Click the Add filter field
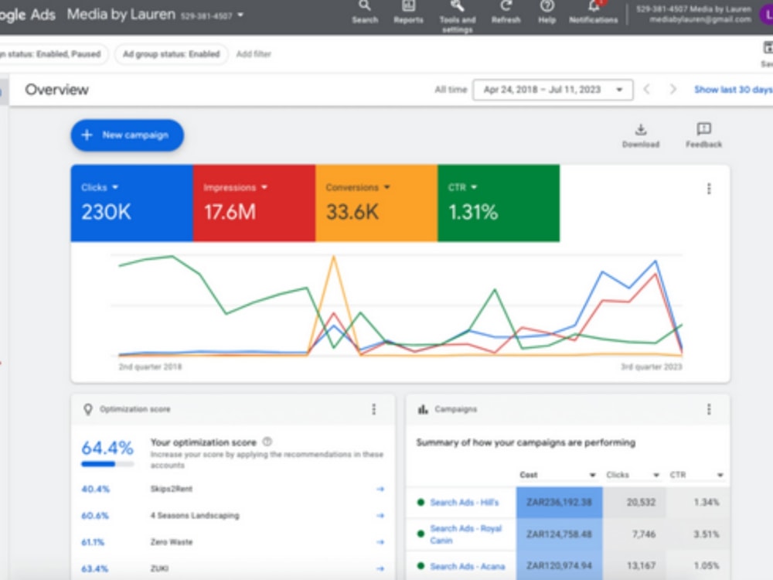The image size is (773, 580). 254,54
